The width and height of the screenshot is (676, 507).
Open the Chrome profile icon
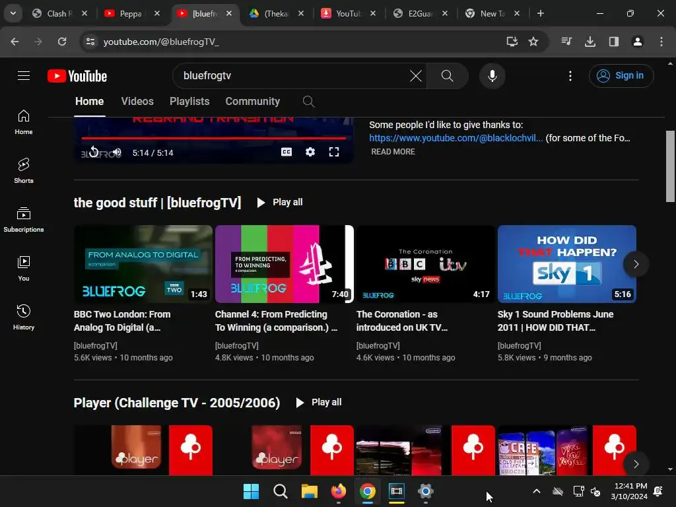638,42
